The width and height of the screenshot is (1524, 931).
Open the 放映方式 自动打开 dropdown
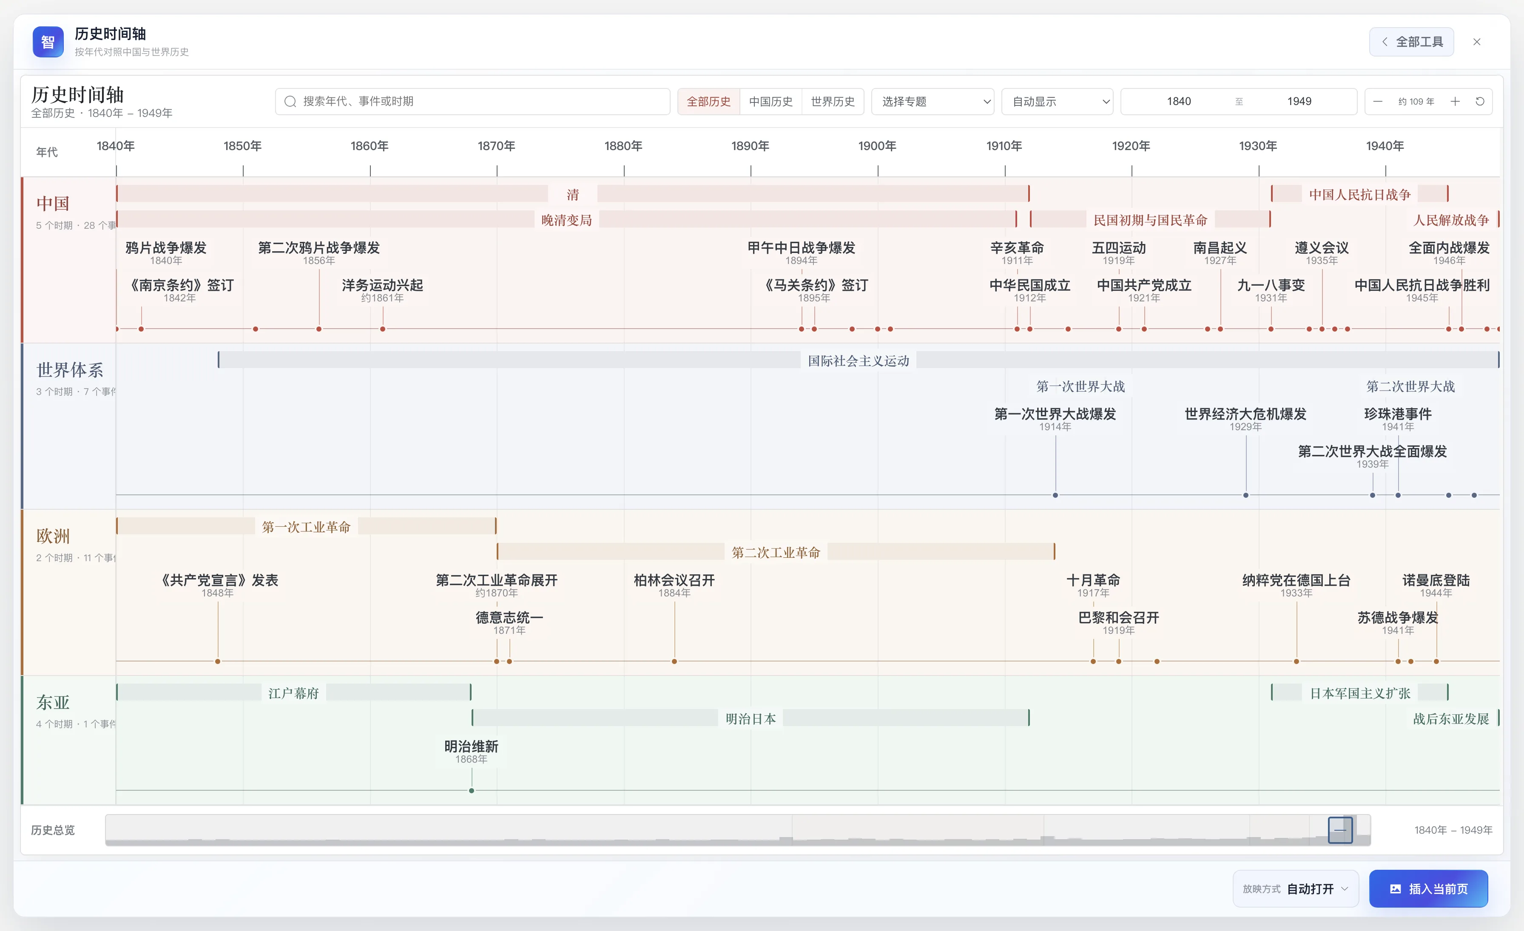[x=1296, y=889]
